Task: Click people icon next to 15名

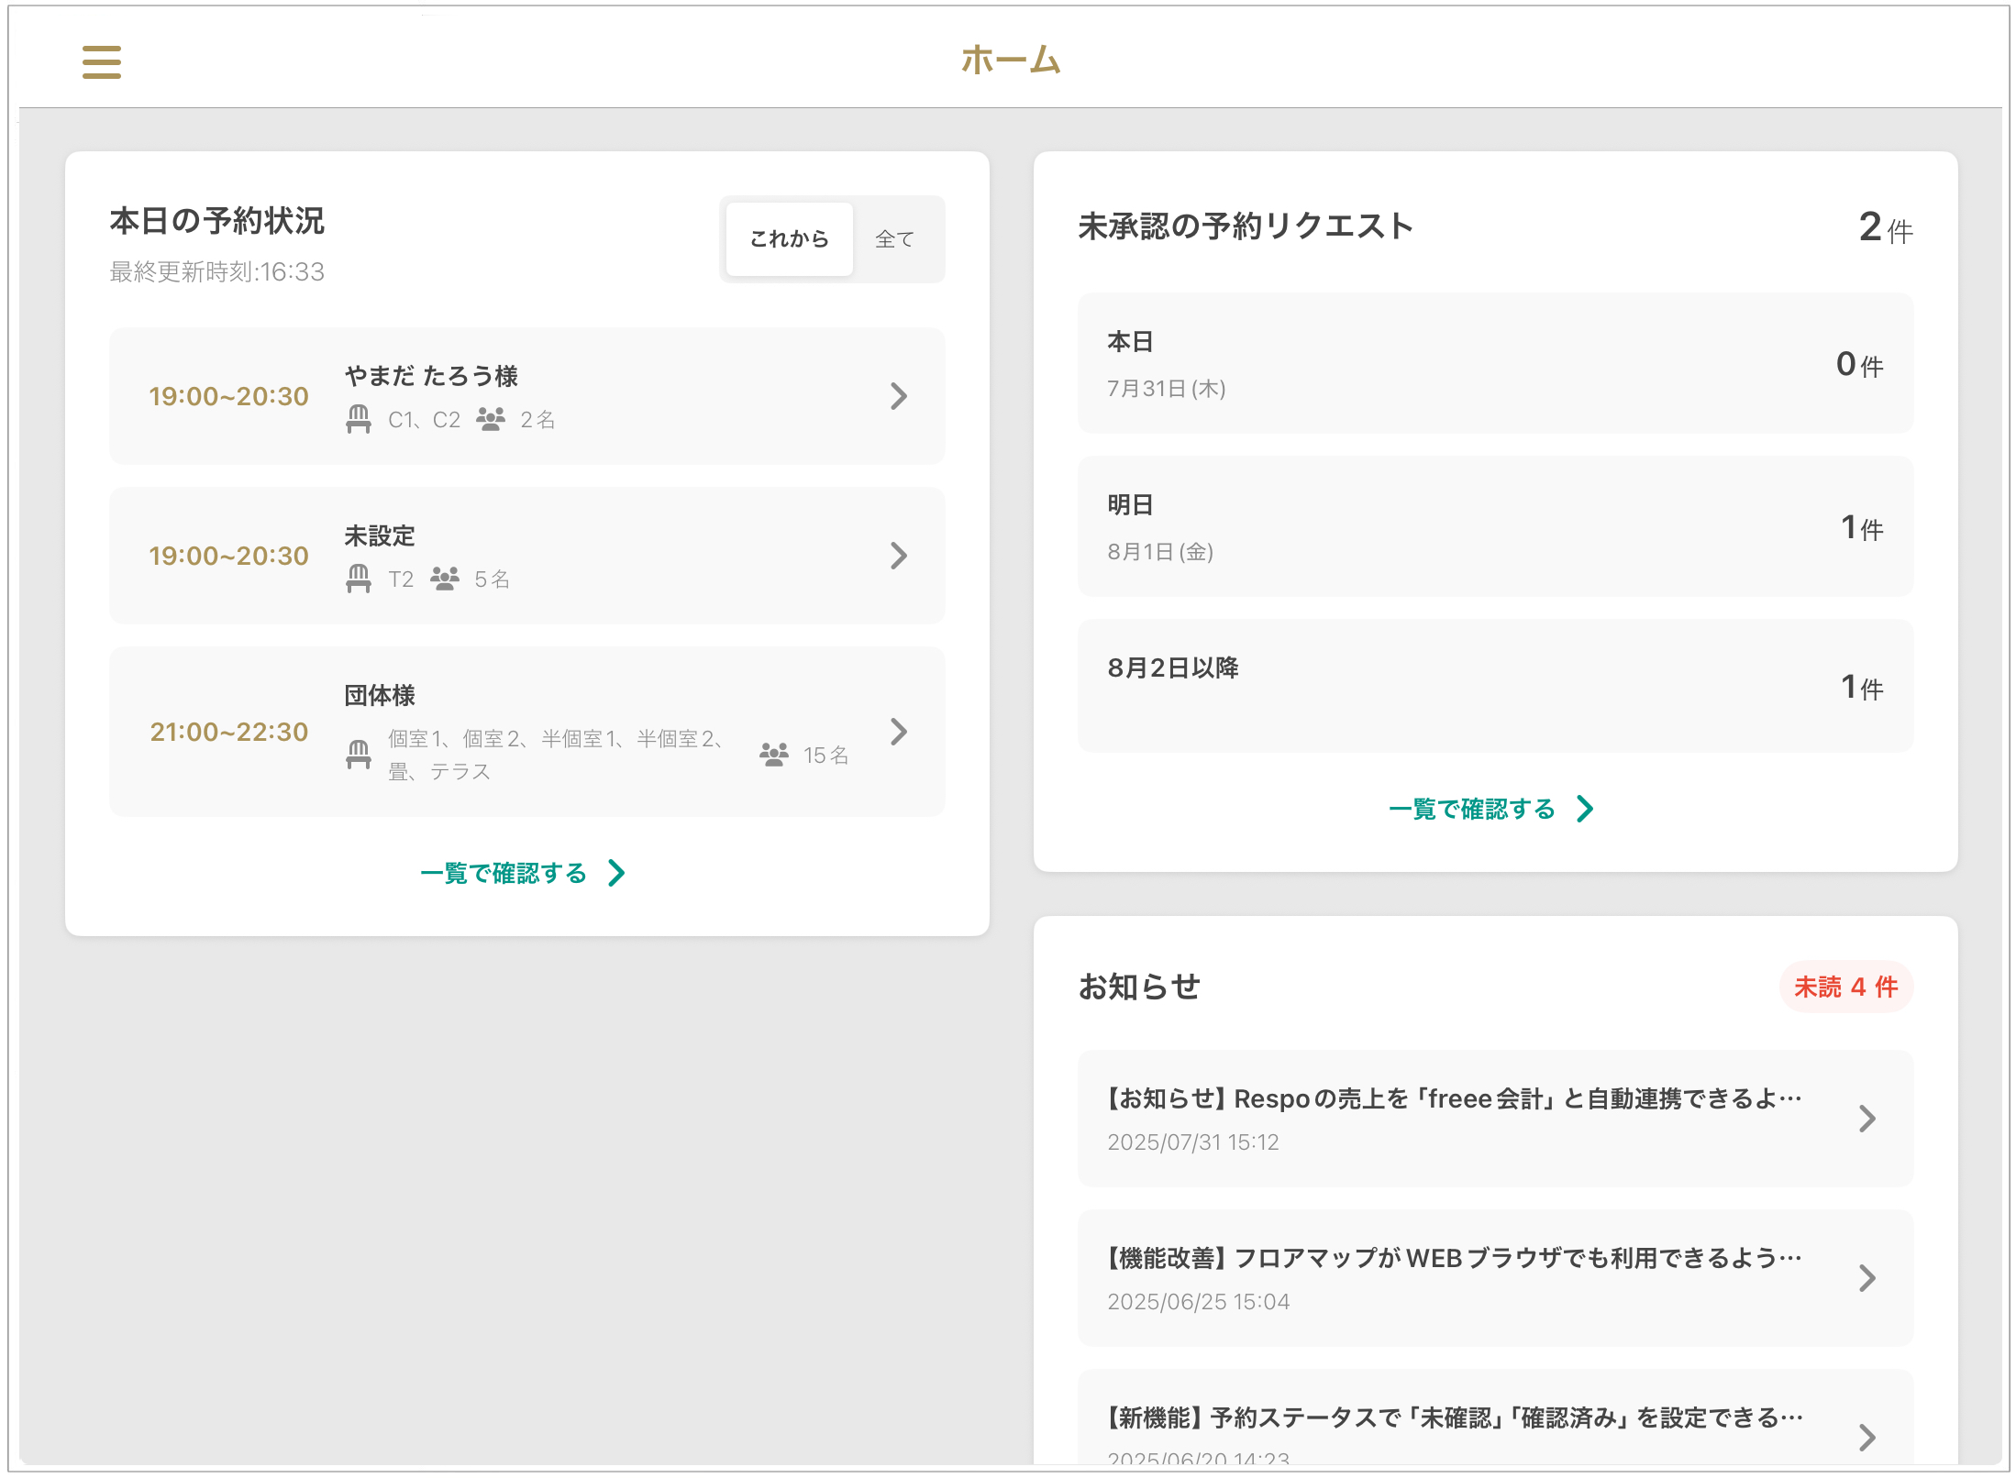Action: point(773,755)
